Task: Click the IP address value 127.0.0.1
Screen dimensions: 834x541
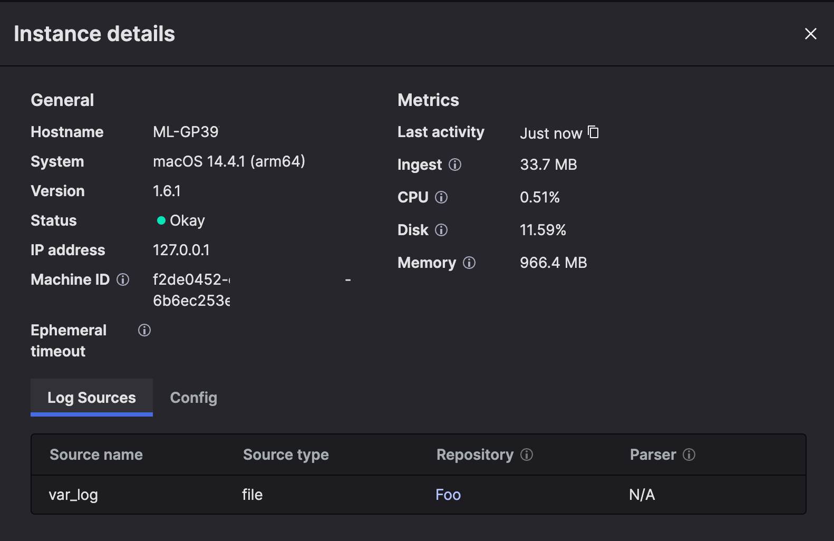Action: coord(181,250)
